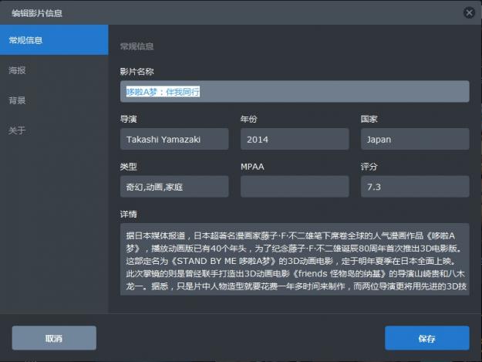Edit the 评分 rating field 7.3

415,187
